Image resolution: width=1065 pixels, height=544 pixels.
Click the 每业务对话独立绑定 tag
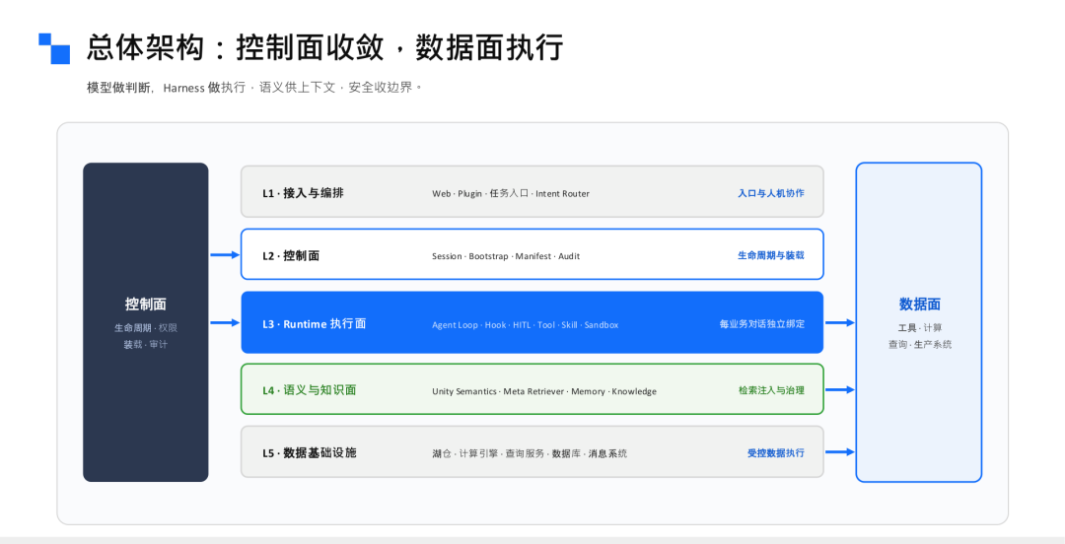click(762, 324)
